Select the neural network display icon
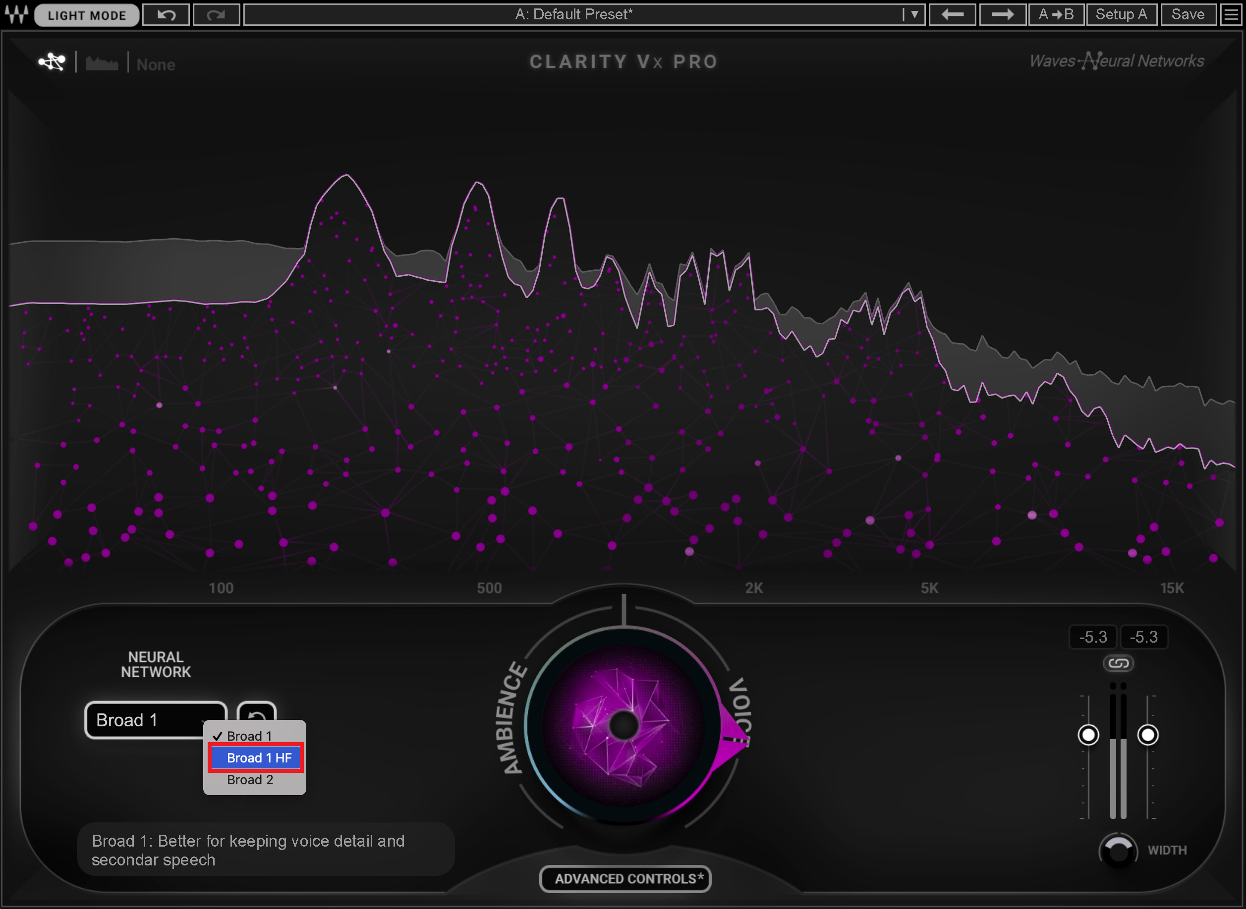Viewport: 1246px width, 909px height. [53, 61]
